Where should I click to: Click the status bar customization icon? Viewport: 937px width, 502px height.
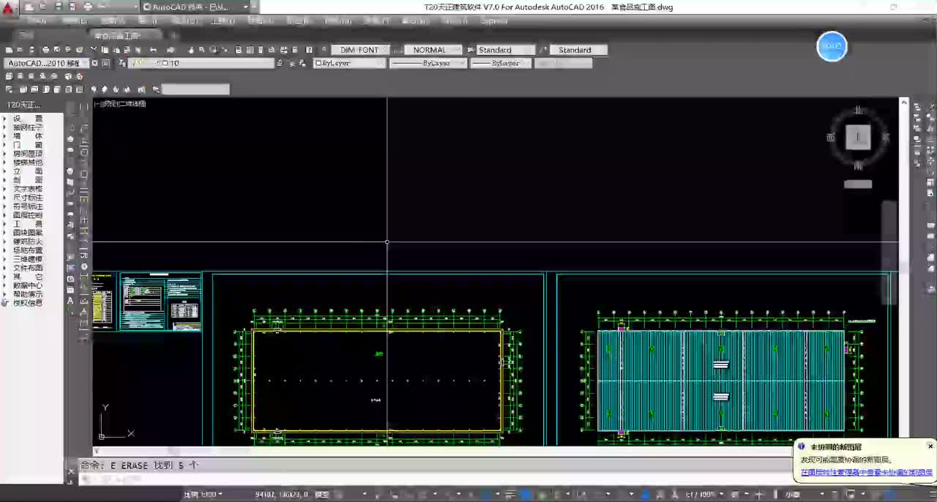tap(932, 495)
